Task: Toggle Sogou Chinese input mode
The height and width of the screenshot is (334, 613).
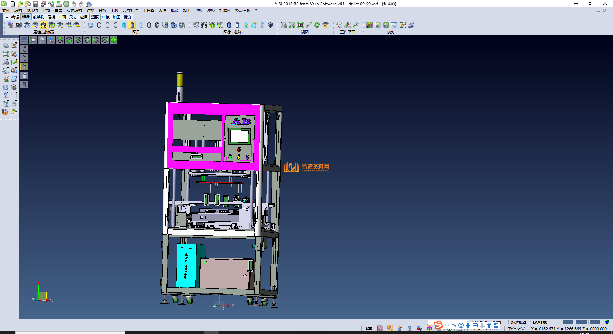Action: point(447,325)
